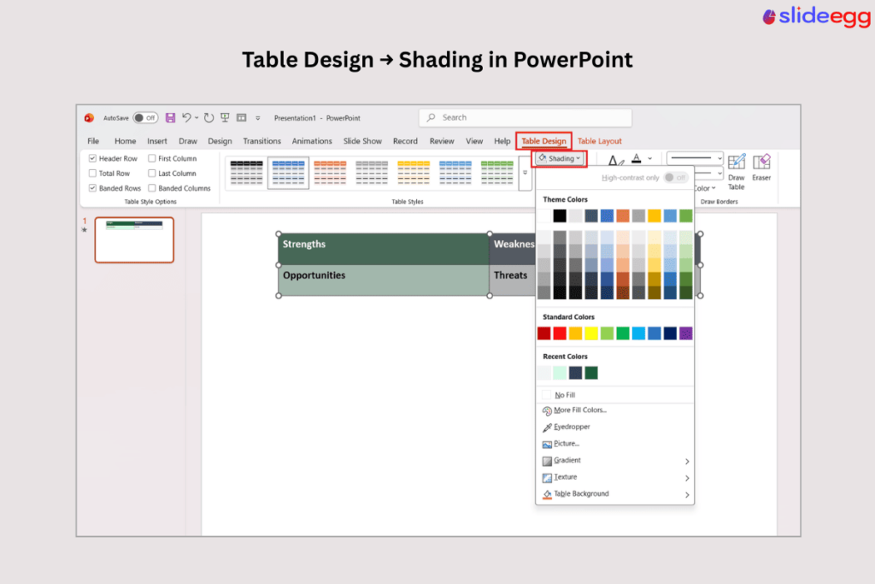Apply the light blue table style thumbnail

[455, 173]
